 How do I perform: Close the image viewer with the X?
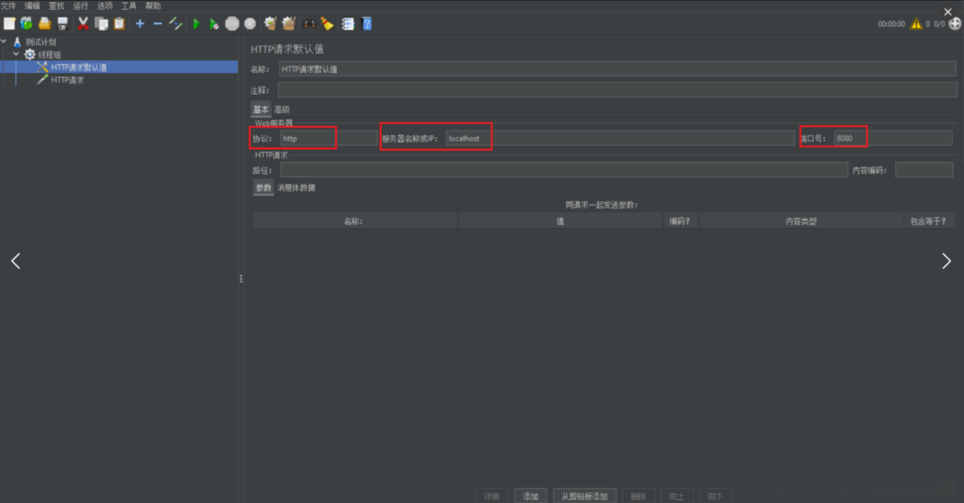tap(948, 12)
